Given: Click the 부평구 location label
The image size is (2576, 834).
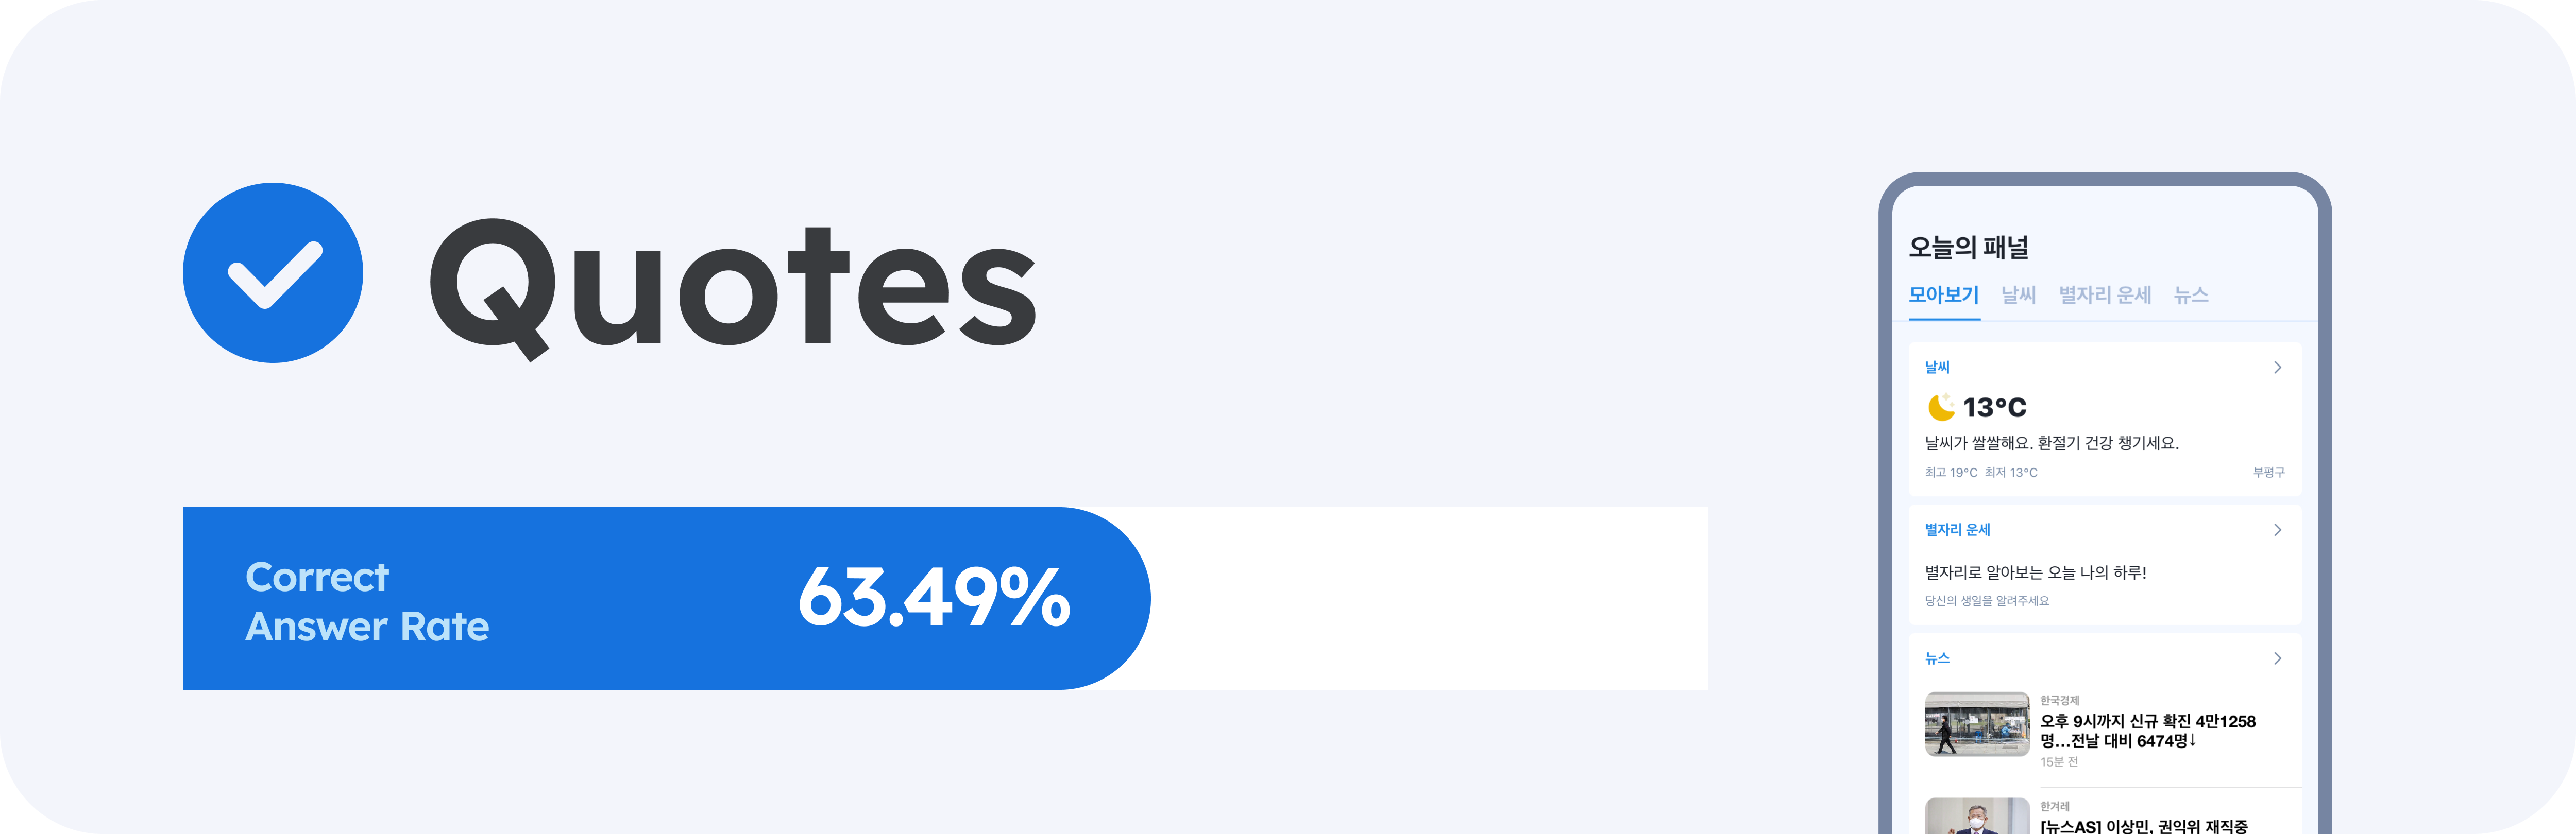Looking at the screenshot, I should (2268, 473).
